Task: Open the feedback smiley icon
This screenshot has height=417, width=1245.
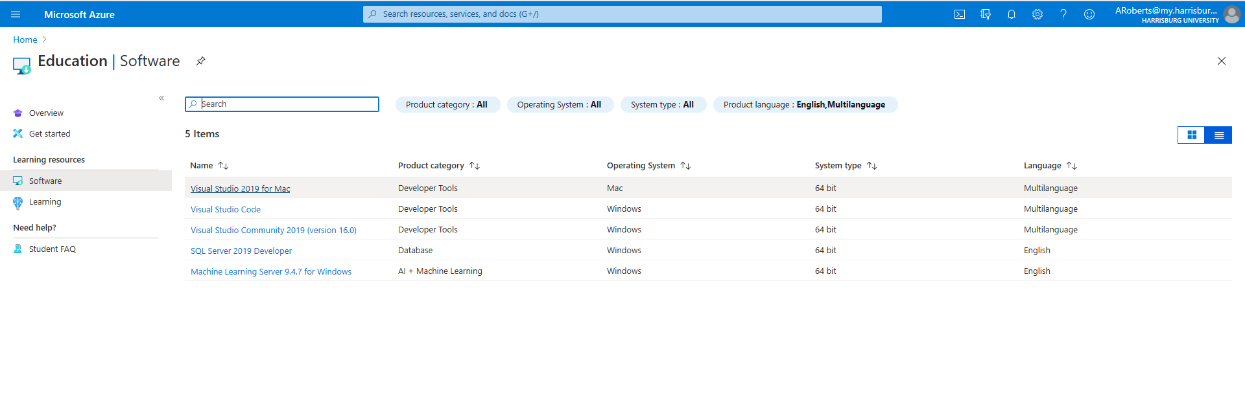Action: 1089,14
